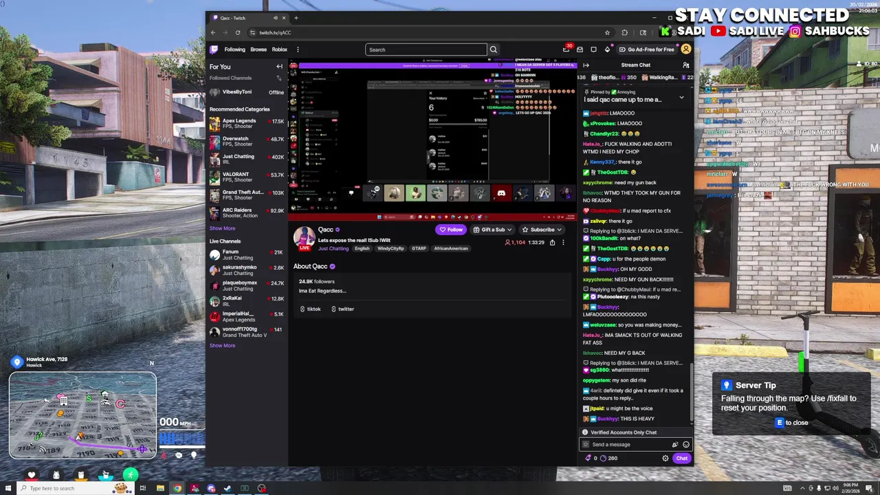Open Steam from the taskbar

pos(228,488)
